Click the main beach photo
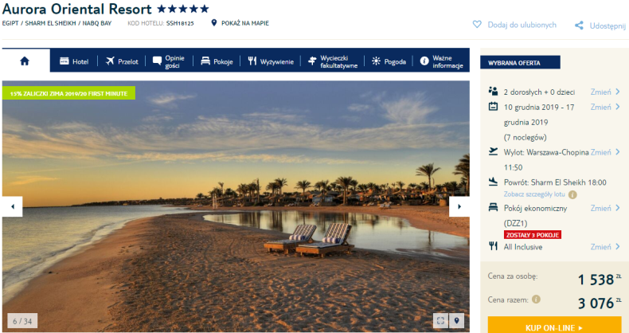This screenshot has height=333, width=629. coord(236,206)
